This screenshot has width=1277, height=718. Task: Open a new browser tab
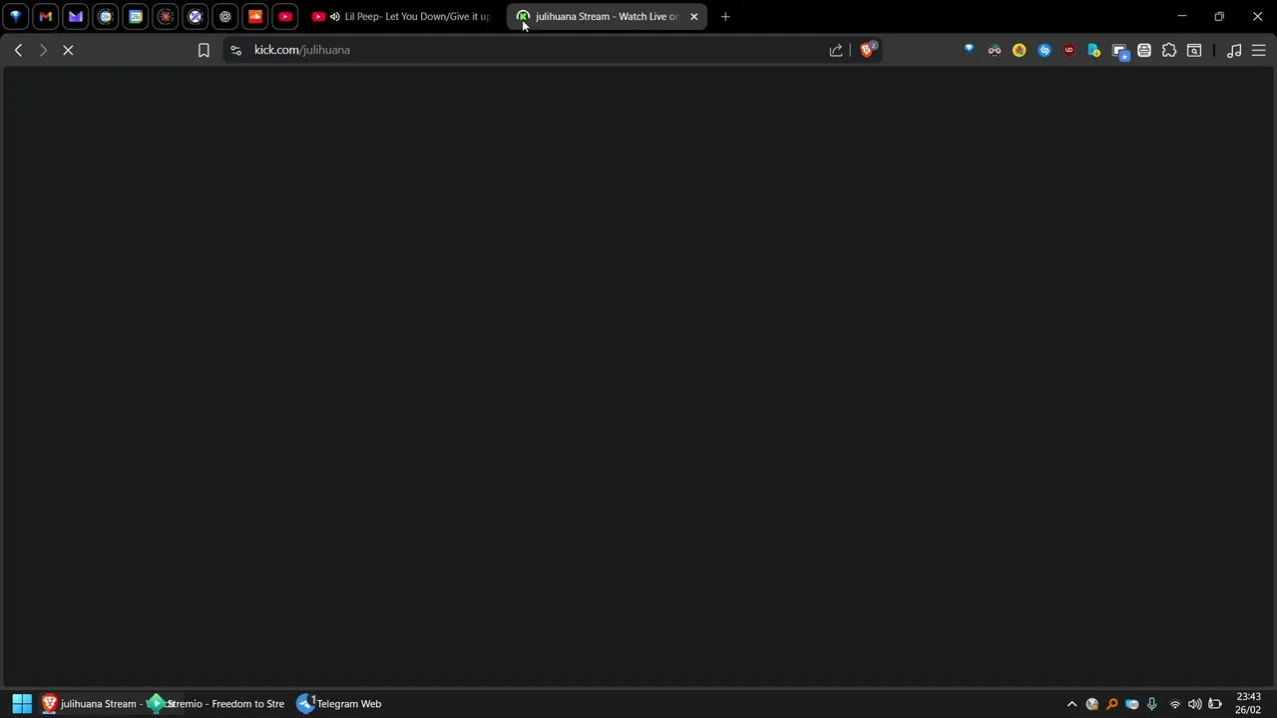725,16
